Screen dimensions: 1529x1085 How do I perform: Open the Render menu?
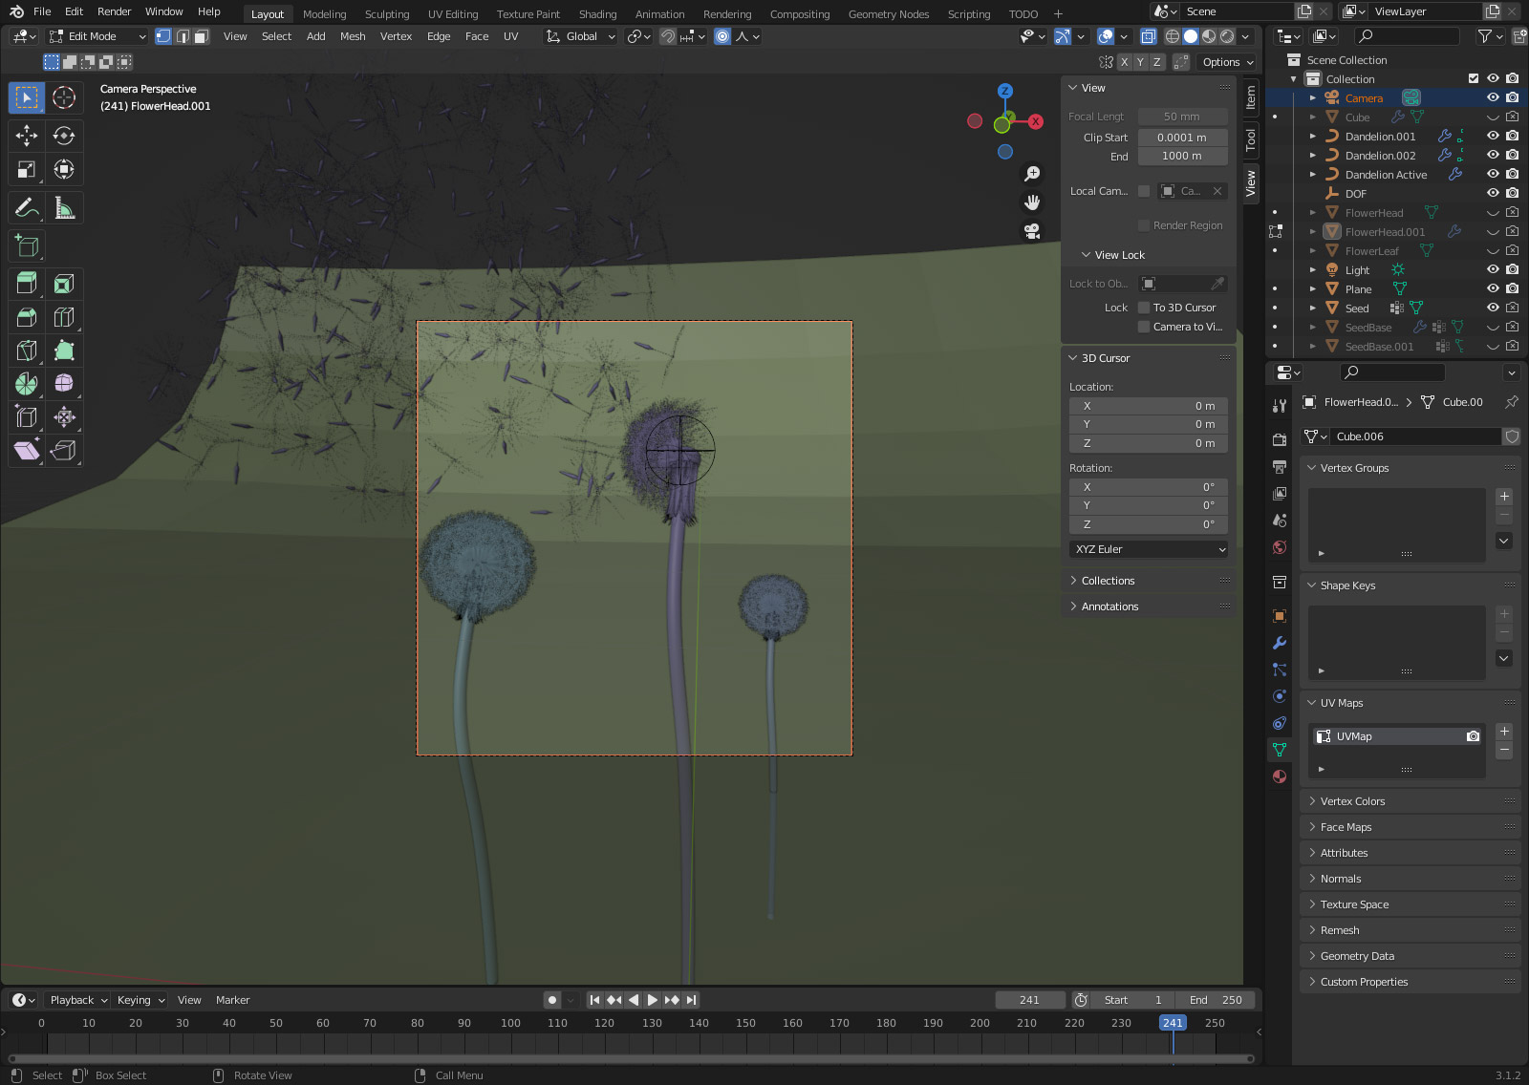(x=115, y=11)
